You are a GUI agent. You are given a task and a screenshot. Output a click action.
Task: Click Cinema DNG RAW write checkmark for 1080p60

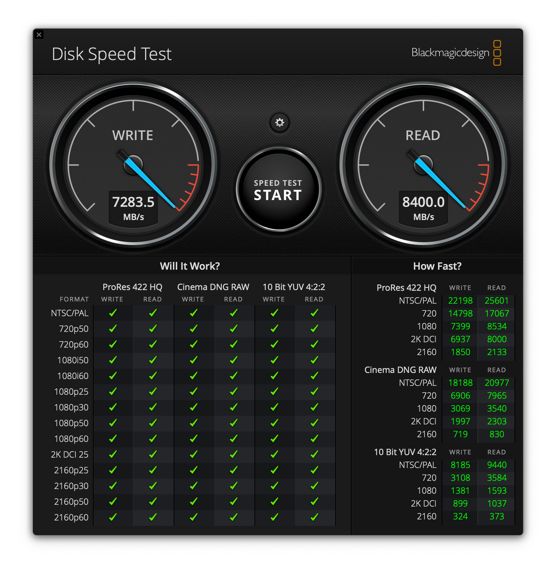click(x=194, y=439)
